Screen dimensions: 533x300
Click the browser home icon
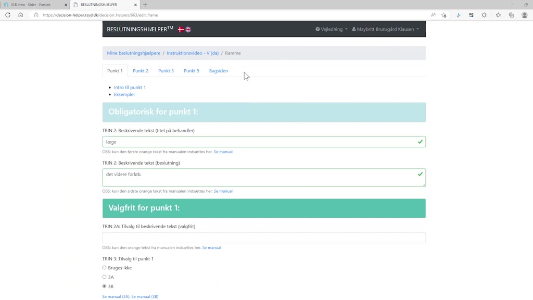coord(21,15)
